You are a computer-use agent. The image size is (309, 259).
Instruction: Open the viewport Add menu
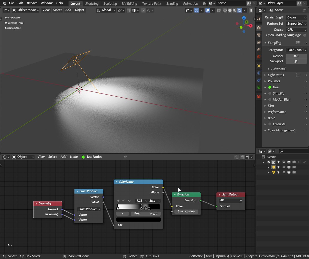(x=68, y=10)
